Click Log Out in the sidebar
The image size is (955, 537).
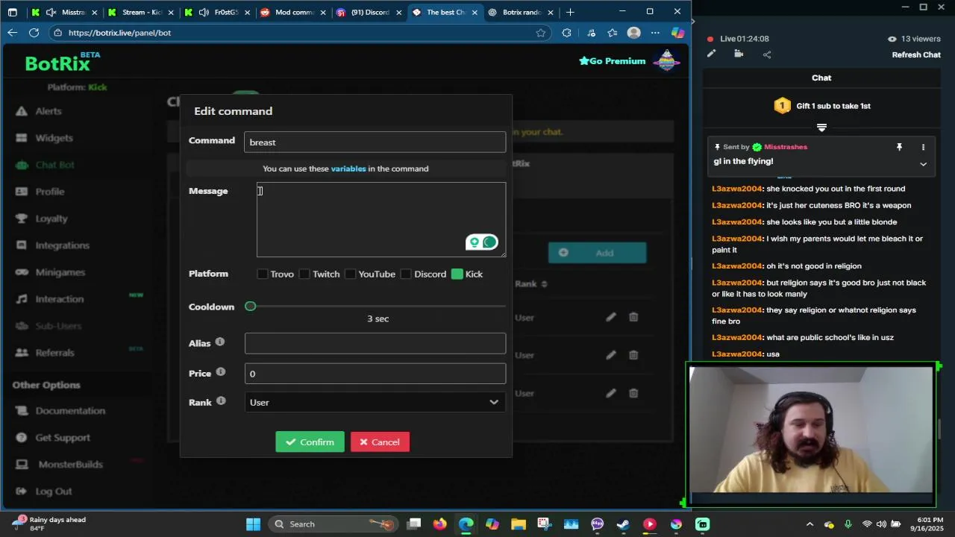click(53, 492)
